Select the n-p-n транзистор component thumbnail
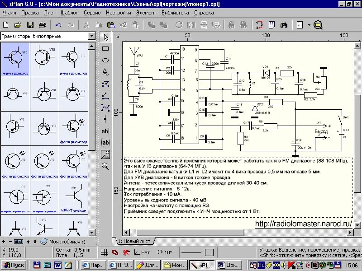Screen dimensions: 362x271 click(x=15, y=60)
